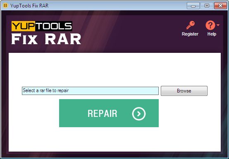The image size is (229, 159).
Task: Start repair with the REPAIR button
Action: point(109,113)
